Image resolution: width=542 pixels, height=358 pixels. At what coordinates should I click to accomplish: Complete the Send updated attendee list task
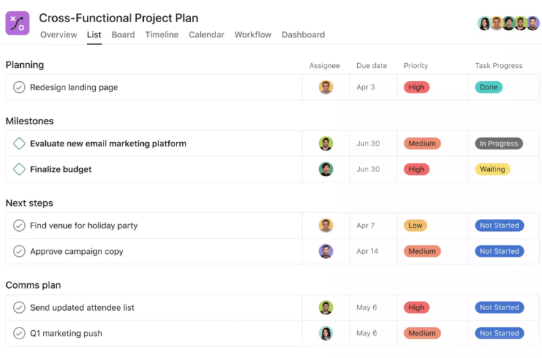pos(19,307)
